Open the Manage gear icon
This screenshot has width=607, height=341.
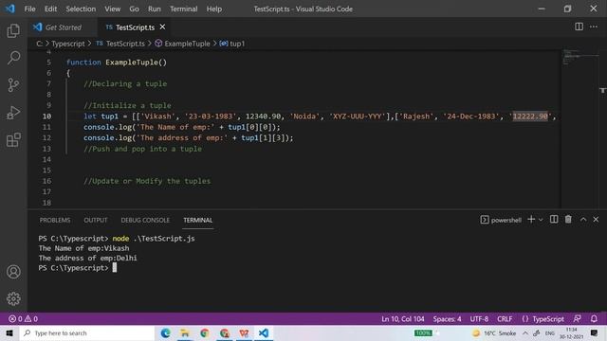click(x=13, y=298)
